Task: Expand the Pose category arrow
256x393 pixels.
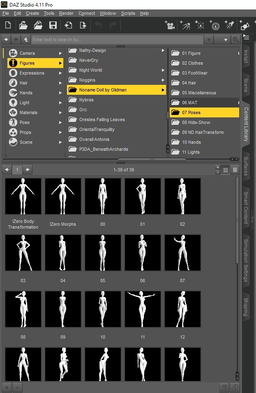Action: [60, 122]
